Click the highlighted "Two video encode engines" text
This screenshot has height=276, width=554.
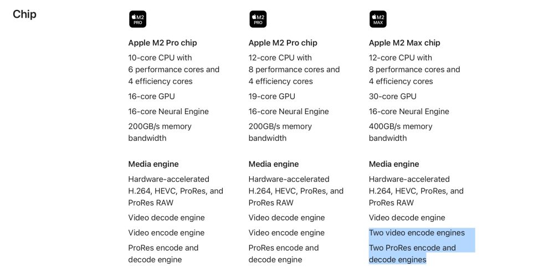click(417, 233)
